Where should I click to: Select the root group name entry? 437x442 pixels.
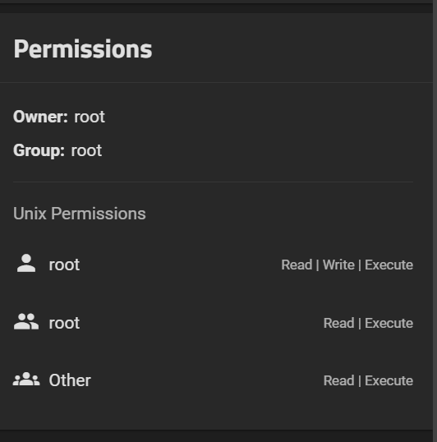click(x=64, y=323)
